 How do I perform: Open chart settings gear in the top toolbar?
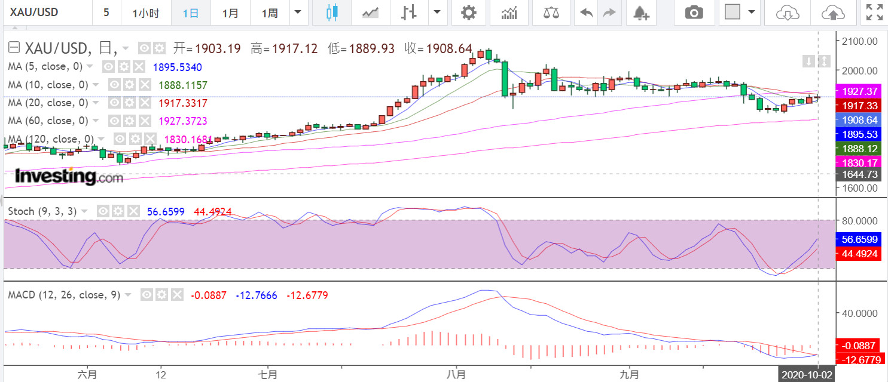pyautogui.click(x=469, y=13)
